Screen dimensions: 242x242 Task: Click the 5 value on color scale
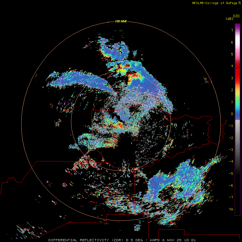tap(232, 54)
